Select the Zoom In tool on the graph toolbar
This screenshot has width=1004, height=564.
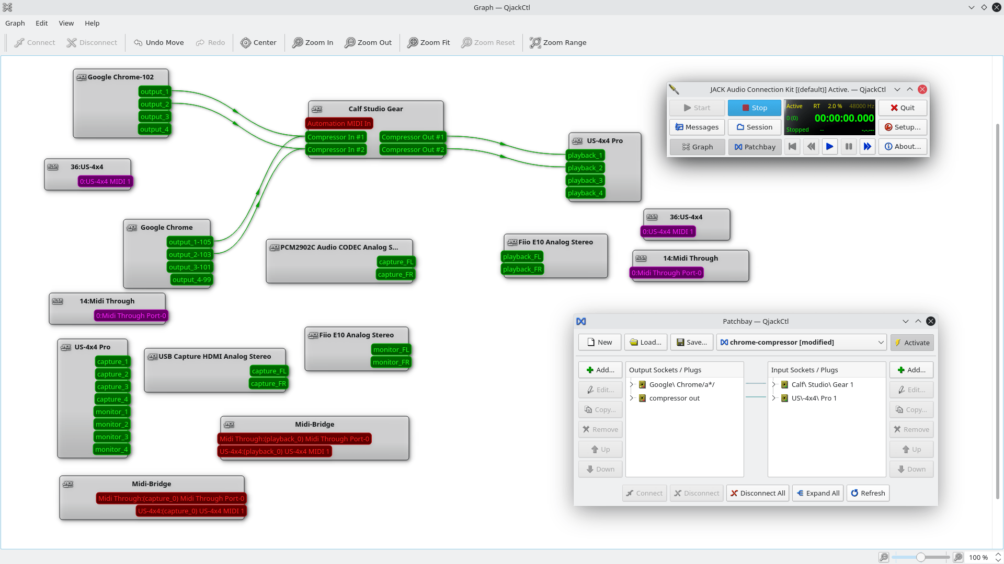point(312,42)
